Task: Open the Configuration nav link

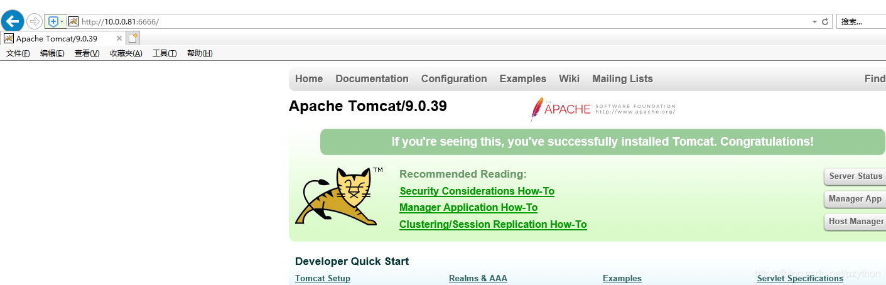Action: point(454,78)
